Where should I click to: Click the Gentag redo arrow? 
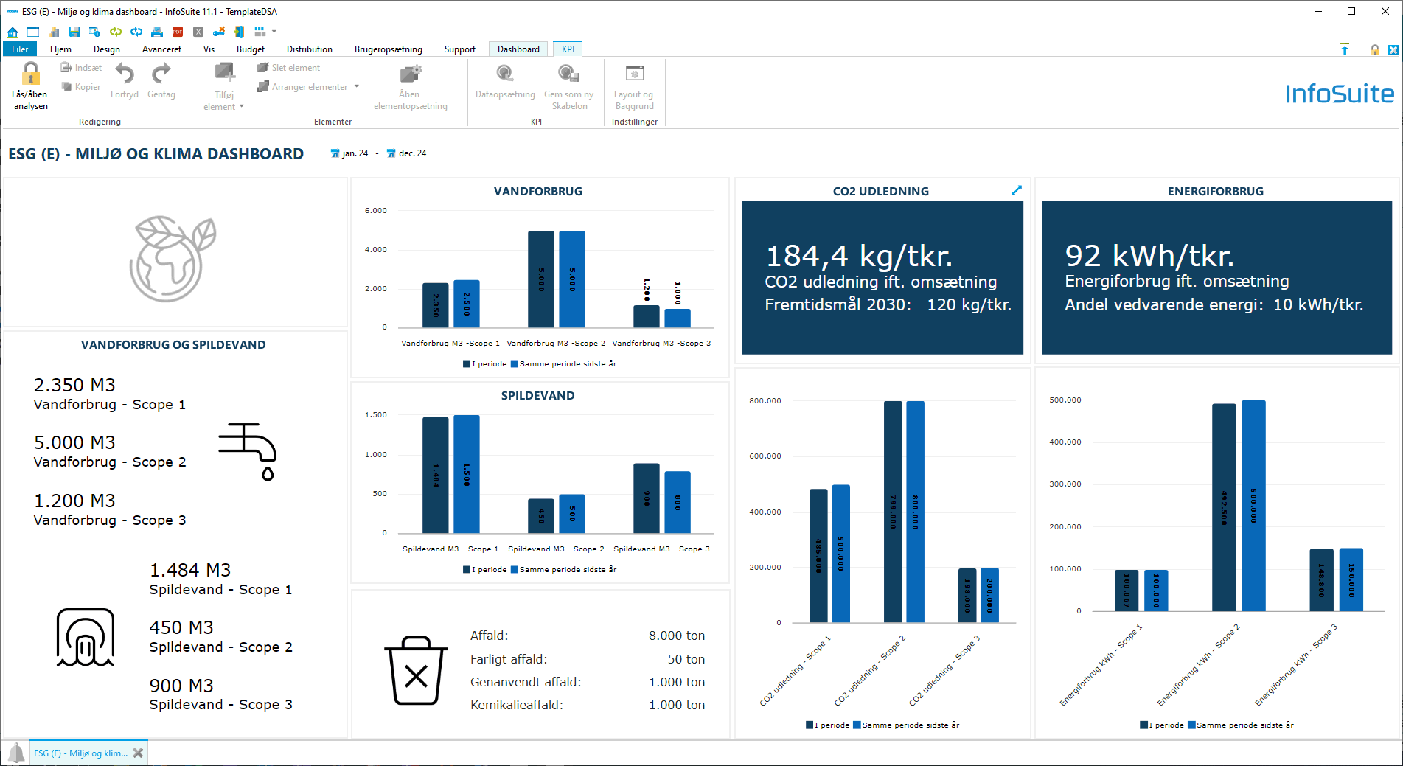tap(161, 81)
